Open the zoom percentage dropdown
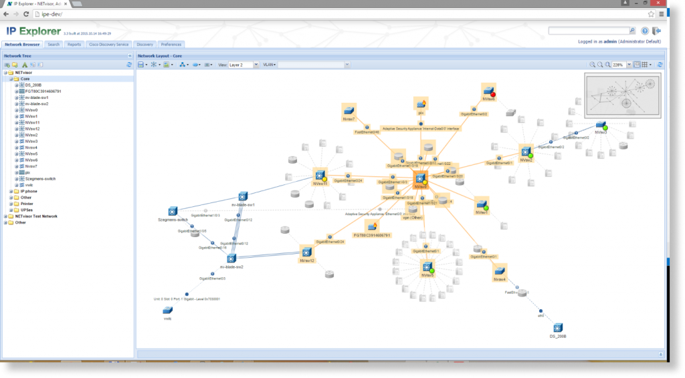685x378 pixels. point(629,65)
